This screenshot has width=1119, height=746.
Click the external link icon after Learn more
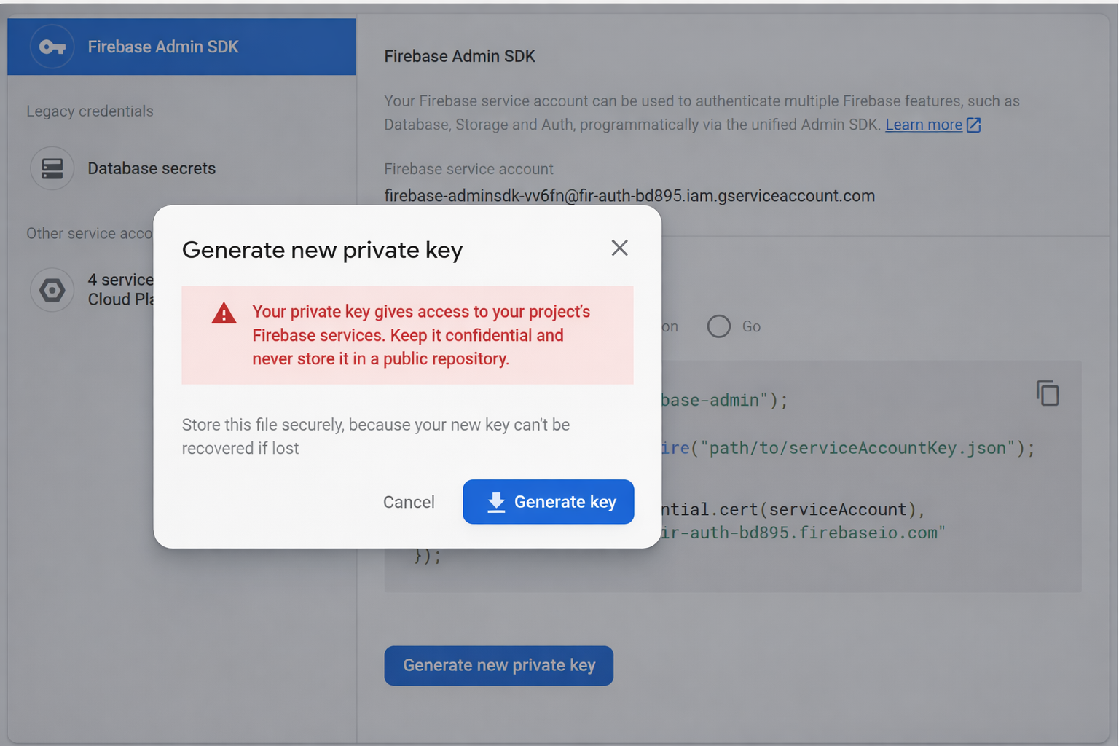pyautogui.click(x=973, y=125)
